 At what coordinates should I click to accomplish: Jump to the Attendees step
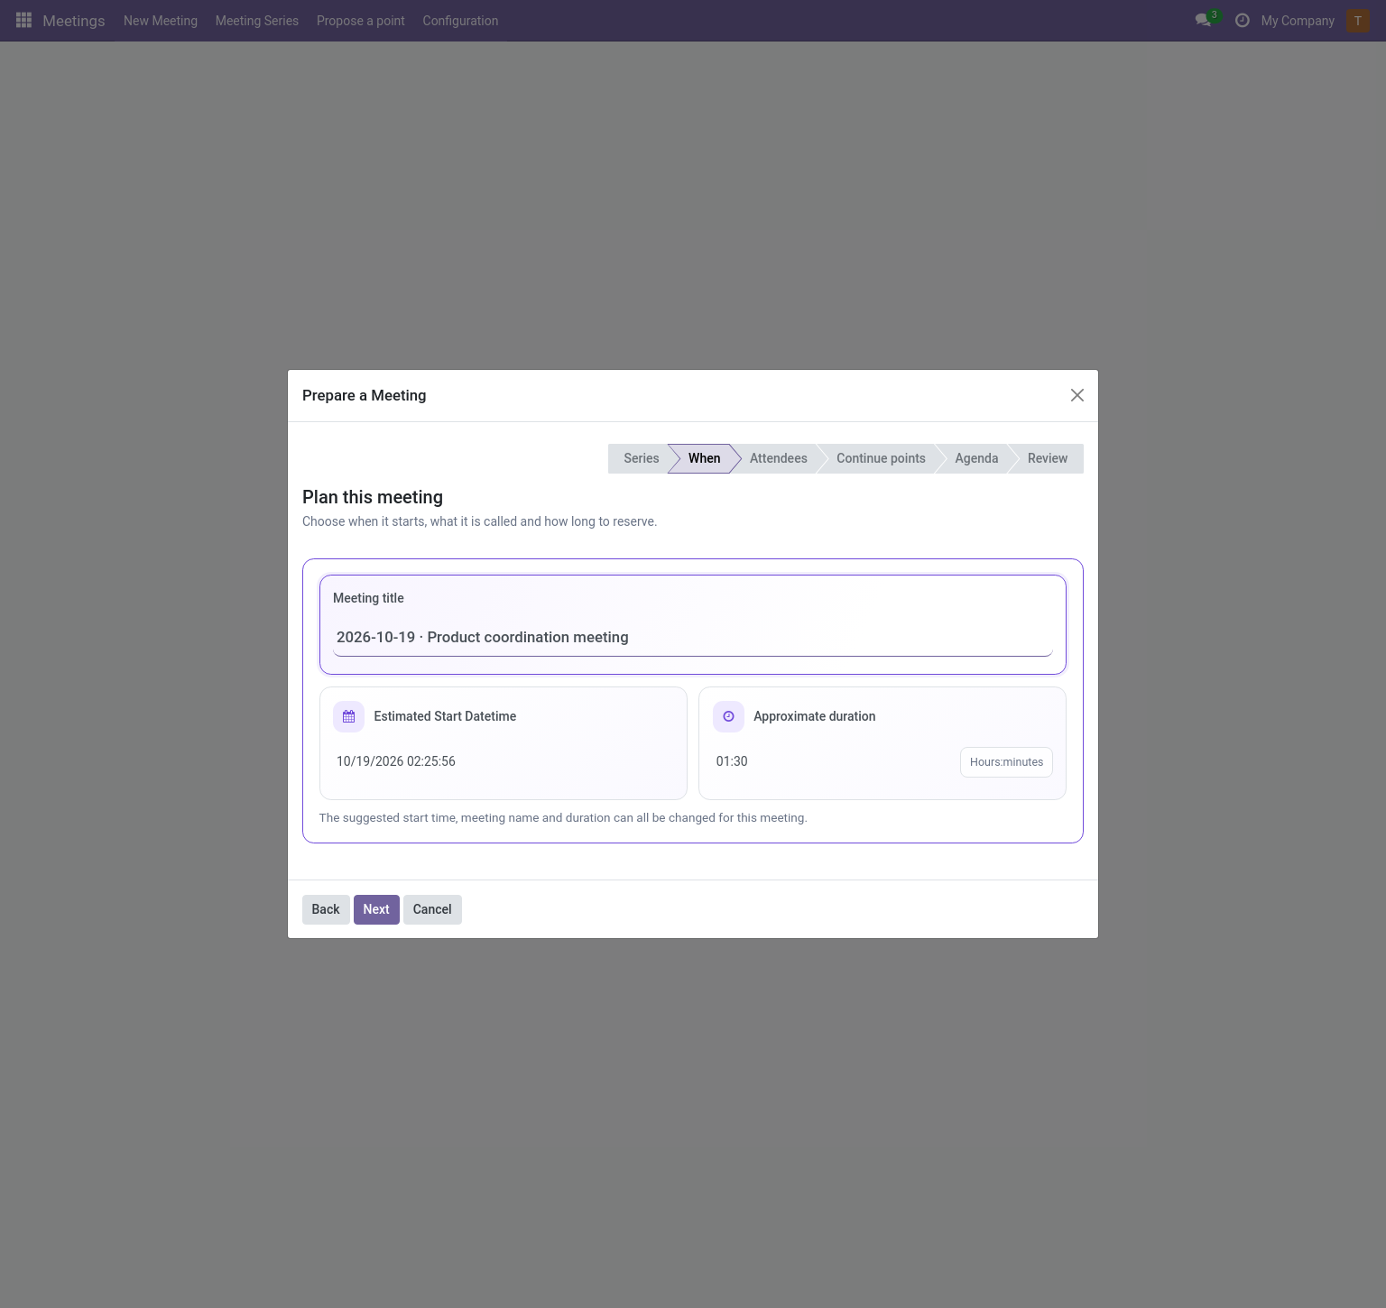[778, 458]
